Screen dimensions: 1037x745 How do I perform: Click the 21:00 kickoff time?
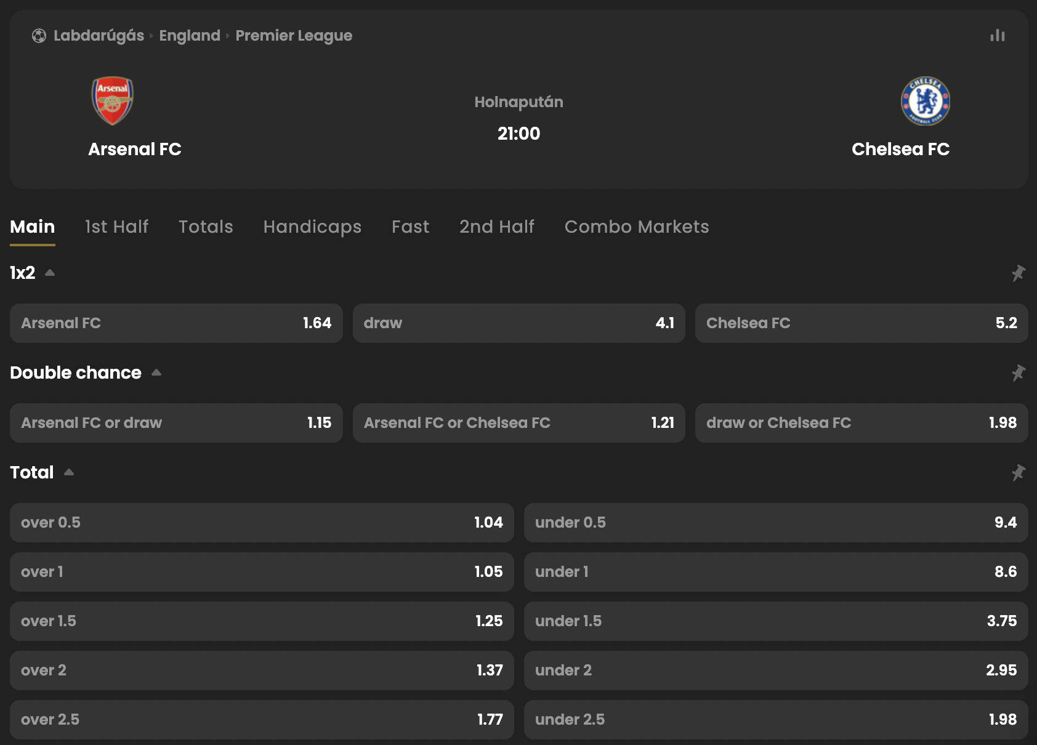click(518, 134)
